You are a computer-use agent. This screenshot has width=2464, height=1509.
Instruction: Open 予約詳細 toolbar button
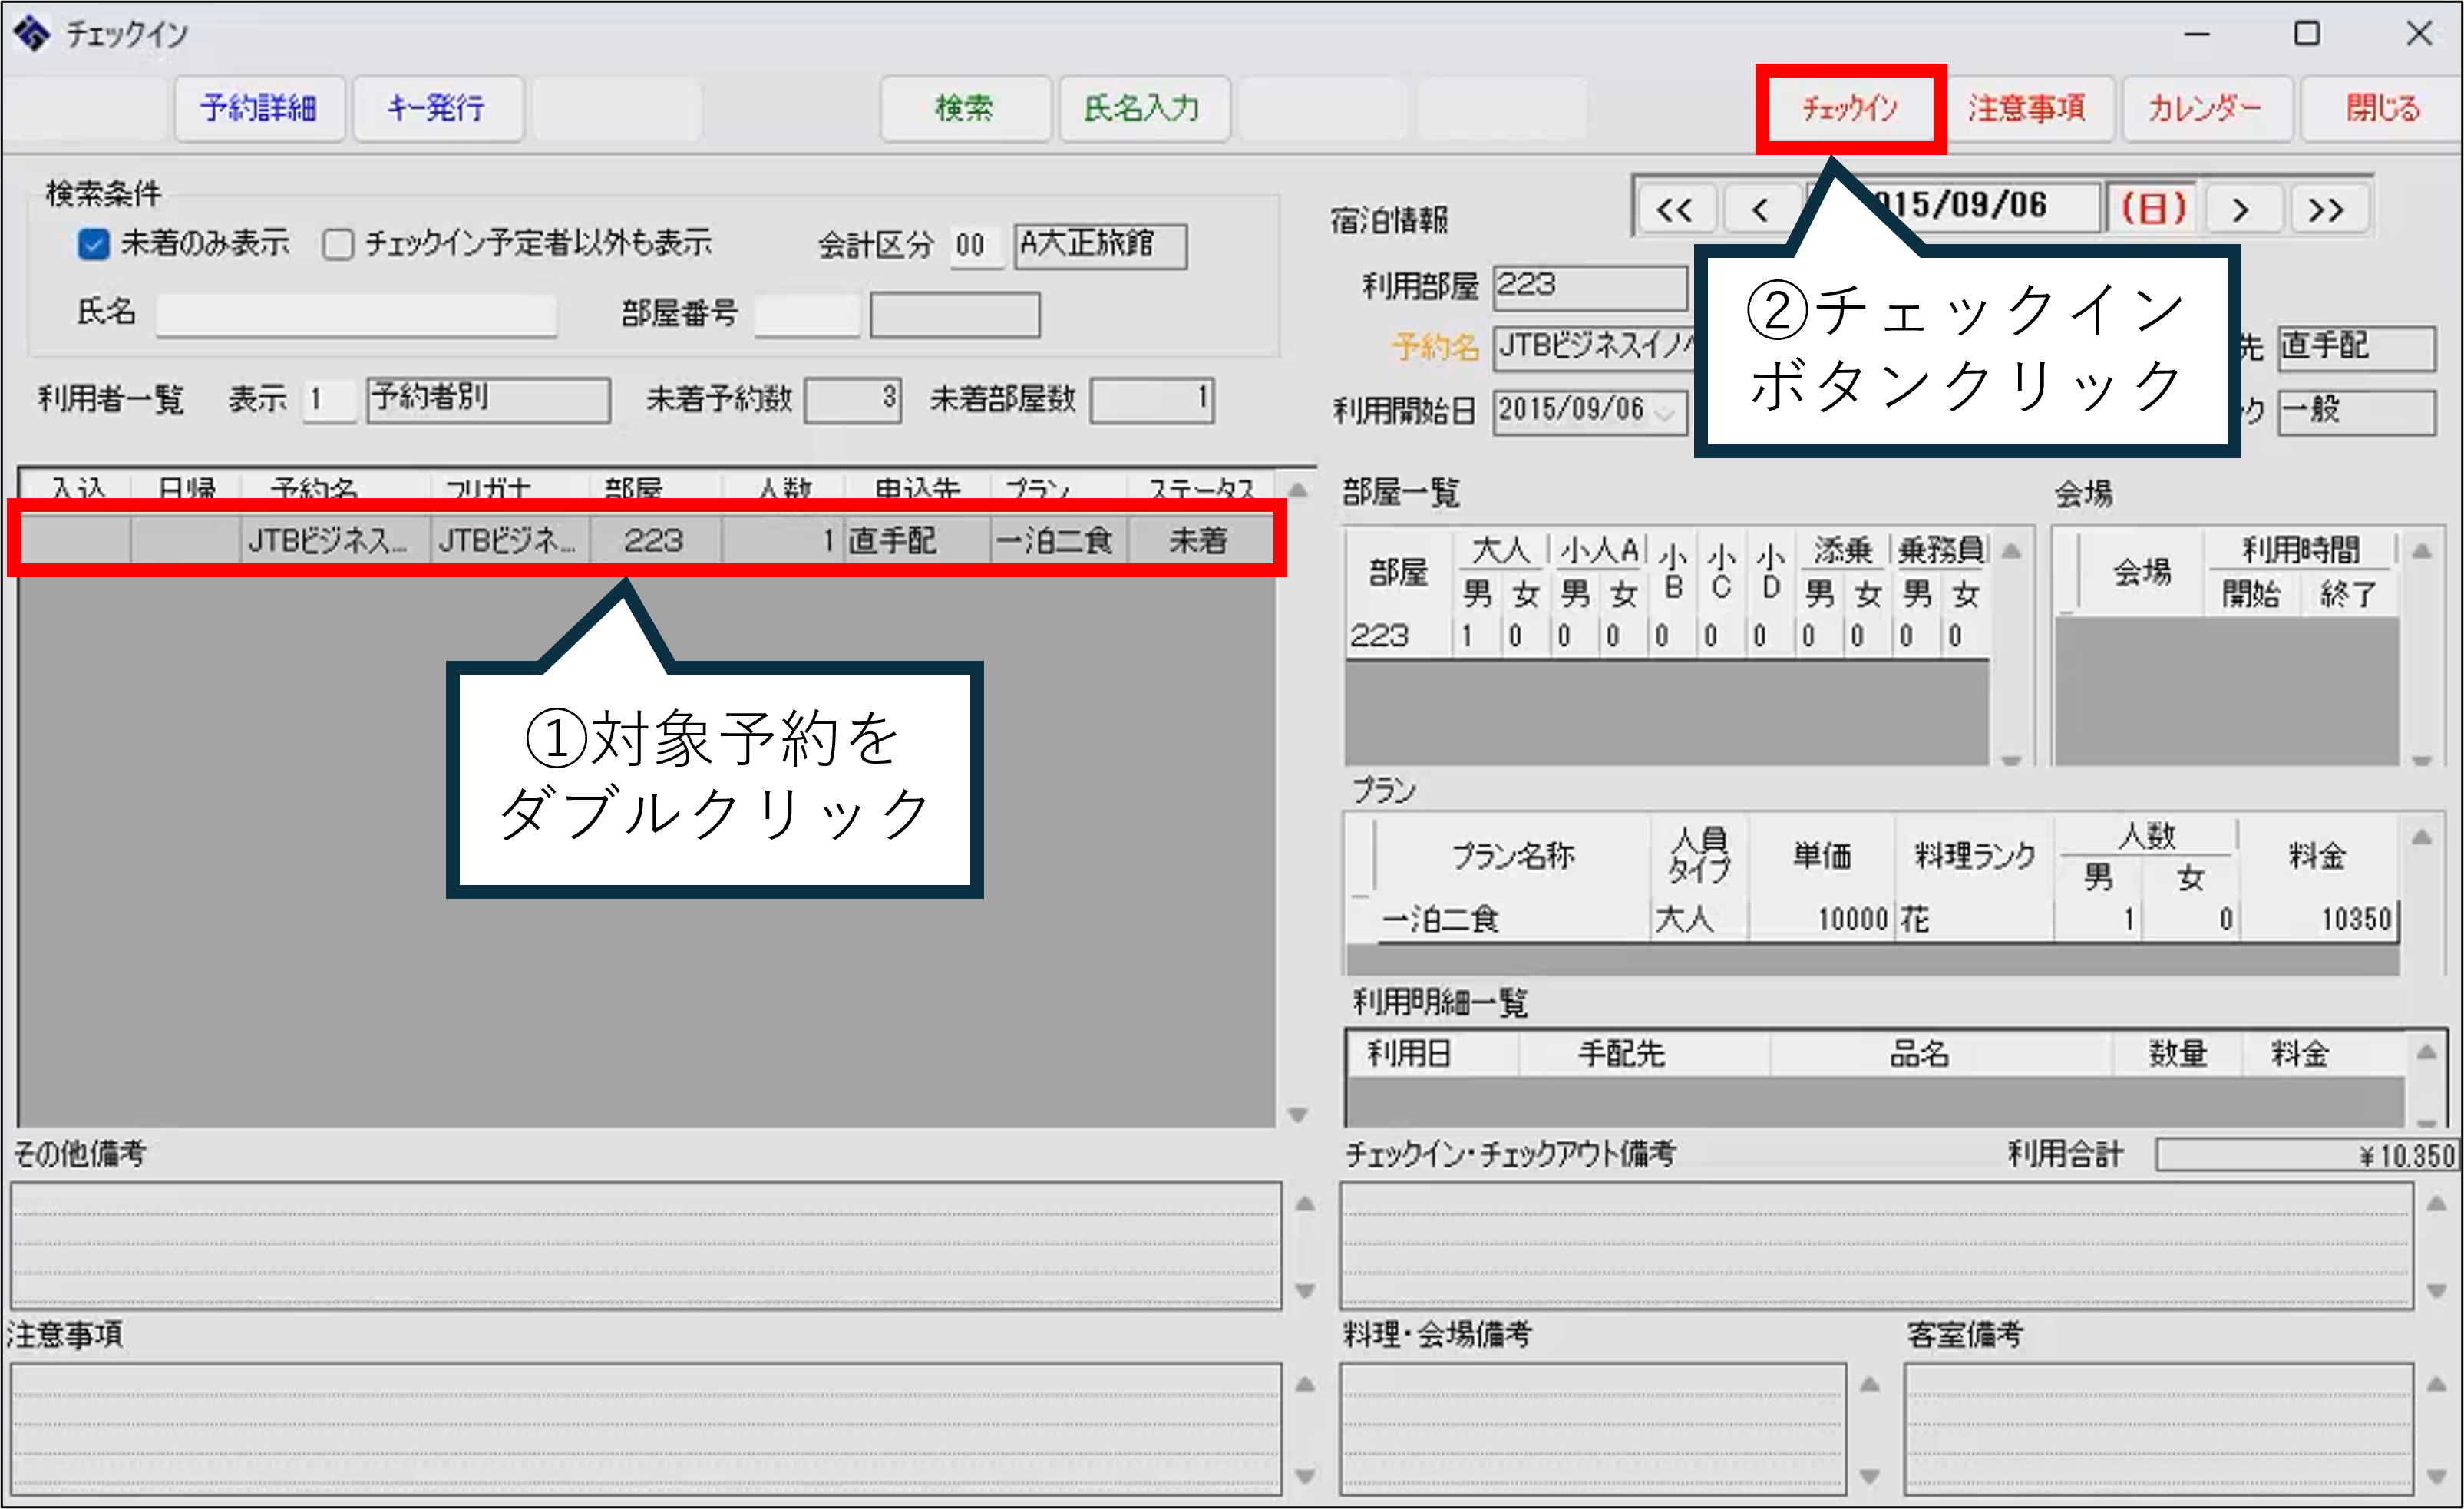pyautogui.click(x=259, y=108)
